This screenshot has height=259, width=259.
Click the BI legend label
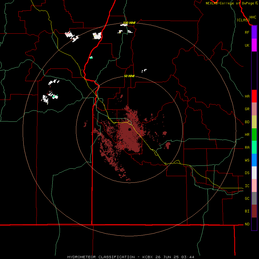coord(247,211)
